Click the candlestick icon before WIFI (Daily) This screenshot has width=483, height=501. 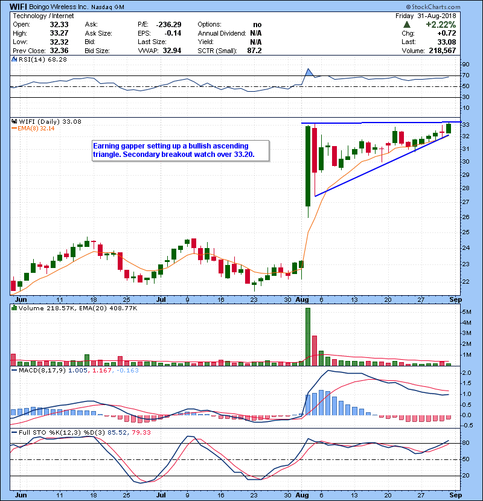point(14,121)
